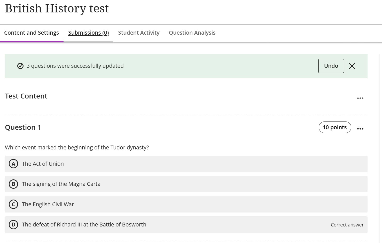382x243 pixels.
Task: Click the circled B icon
Action: 13,184
